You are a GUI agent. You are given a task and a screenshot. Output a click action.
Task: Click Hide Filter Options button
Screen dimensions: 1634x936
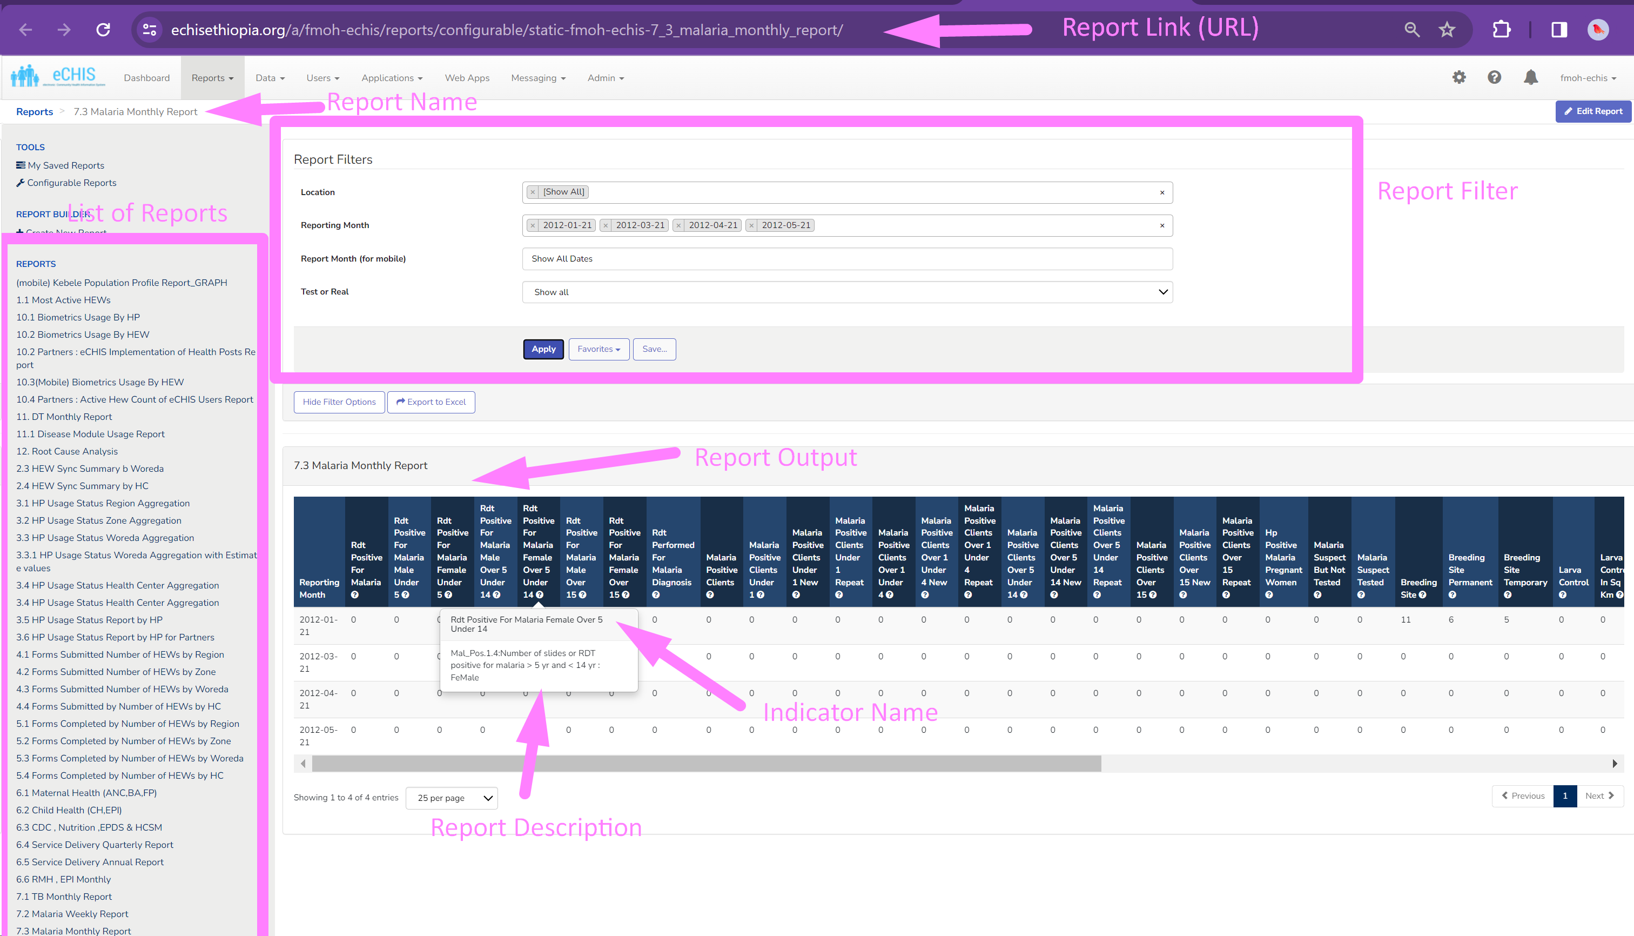[x=339, y=402]
